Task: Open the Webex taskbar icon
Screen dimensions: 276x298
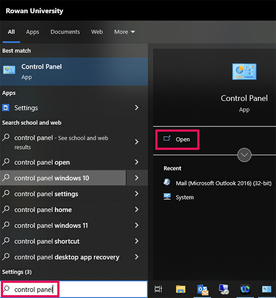Action: coord(245,289)
